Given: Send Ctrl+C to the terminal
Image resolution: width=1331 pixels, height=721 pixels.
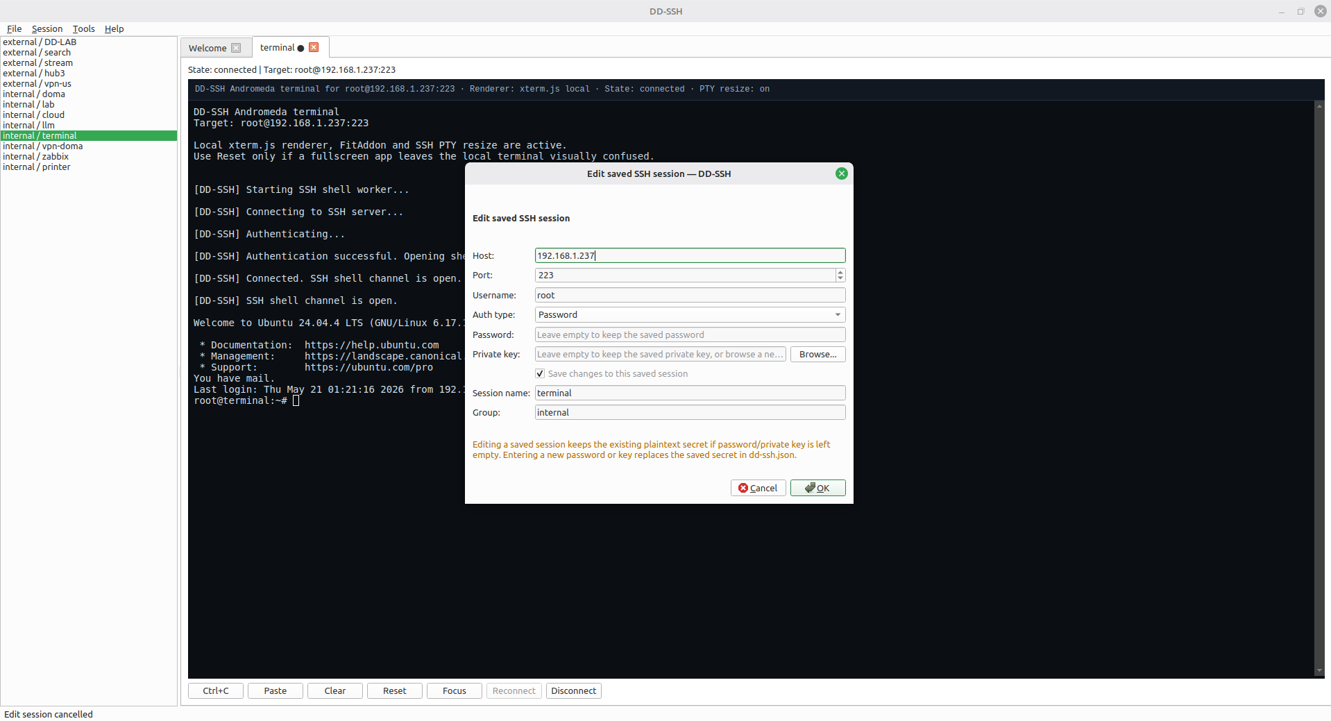Looking at the screenshot, I should [x=216, y=690].
